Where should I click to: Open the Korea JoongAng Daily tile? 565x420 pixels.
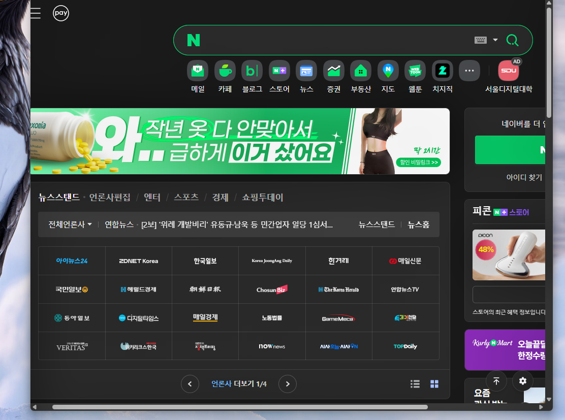[x=272, y=261]
